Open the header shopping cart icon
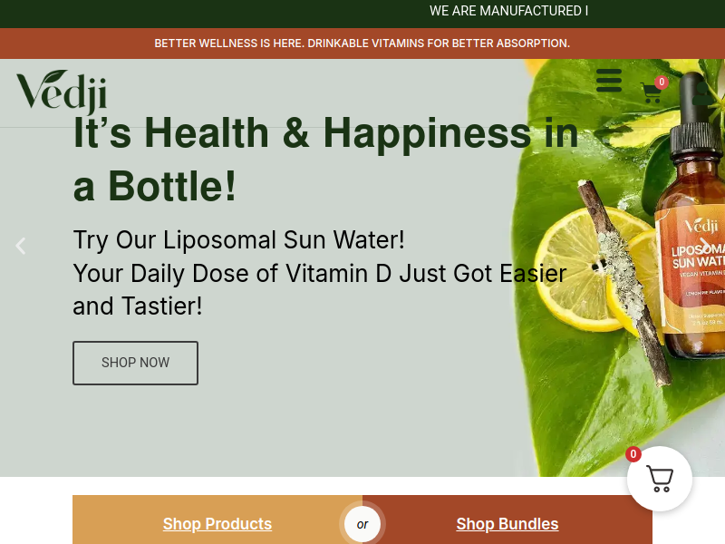 [x=651, y=92]
